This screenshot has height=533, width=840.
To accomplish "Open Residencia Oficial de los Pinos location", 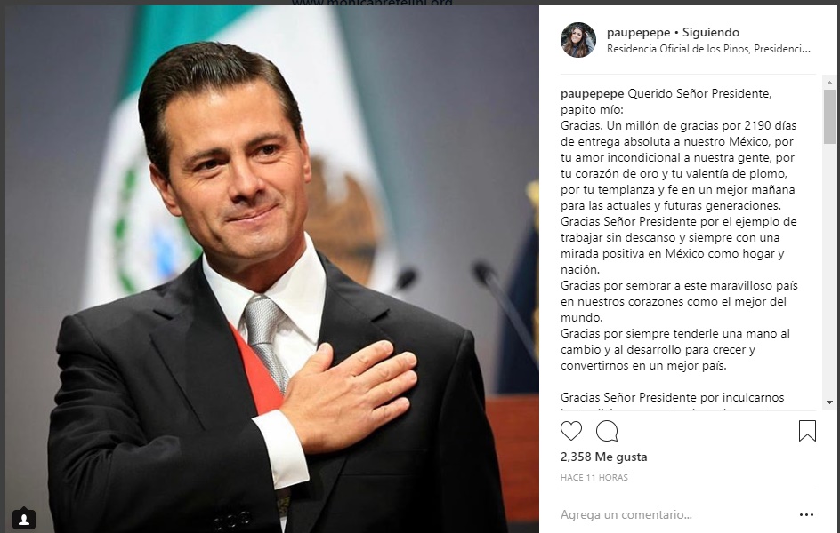I will (x=708, y=49).
